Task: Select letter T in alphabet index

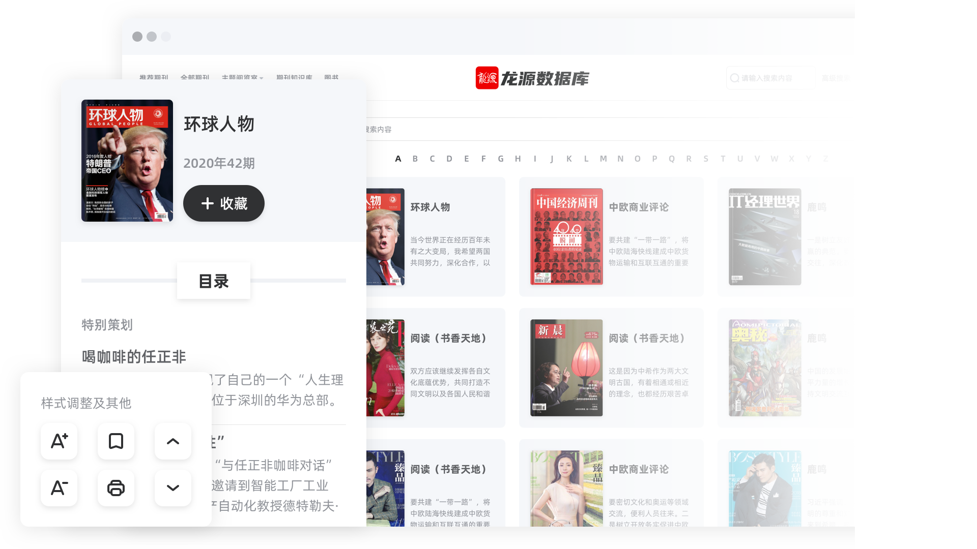Action: point(723,159)
